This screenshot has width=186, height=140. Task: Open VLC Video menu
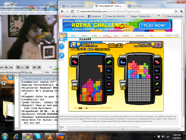click(24, 13)
